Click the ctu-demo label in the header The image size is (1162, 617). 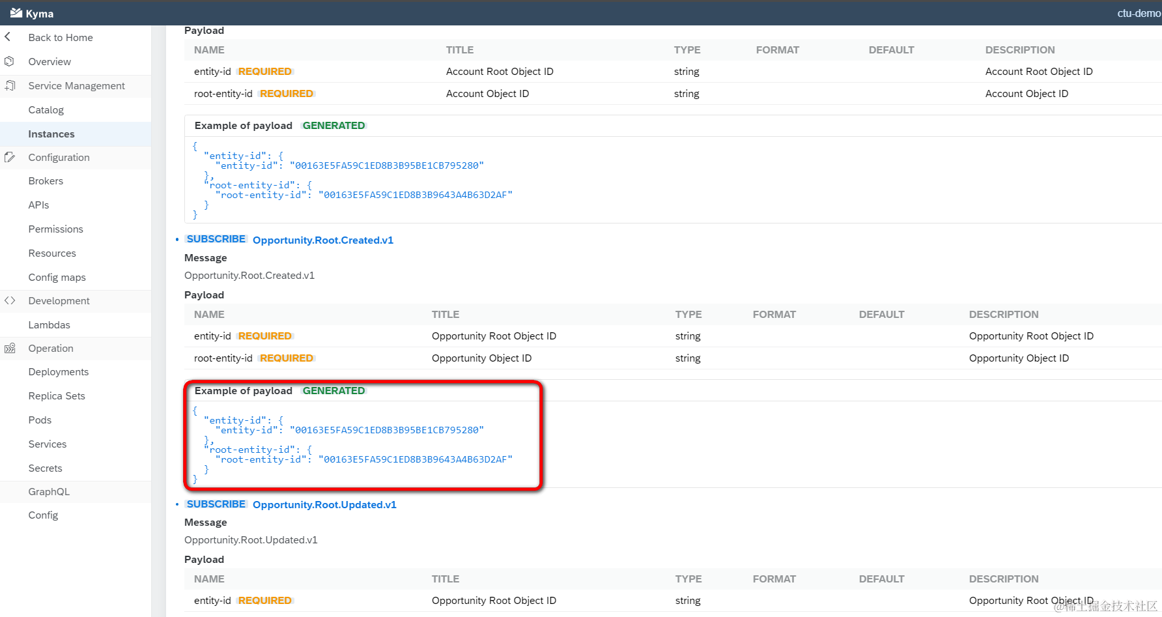pyautogui.click(x=1139, y=13)
